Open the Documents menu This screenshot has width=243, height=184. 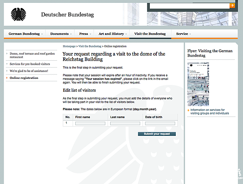click(x=60, y=34)
